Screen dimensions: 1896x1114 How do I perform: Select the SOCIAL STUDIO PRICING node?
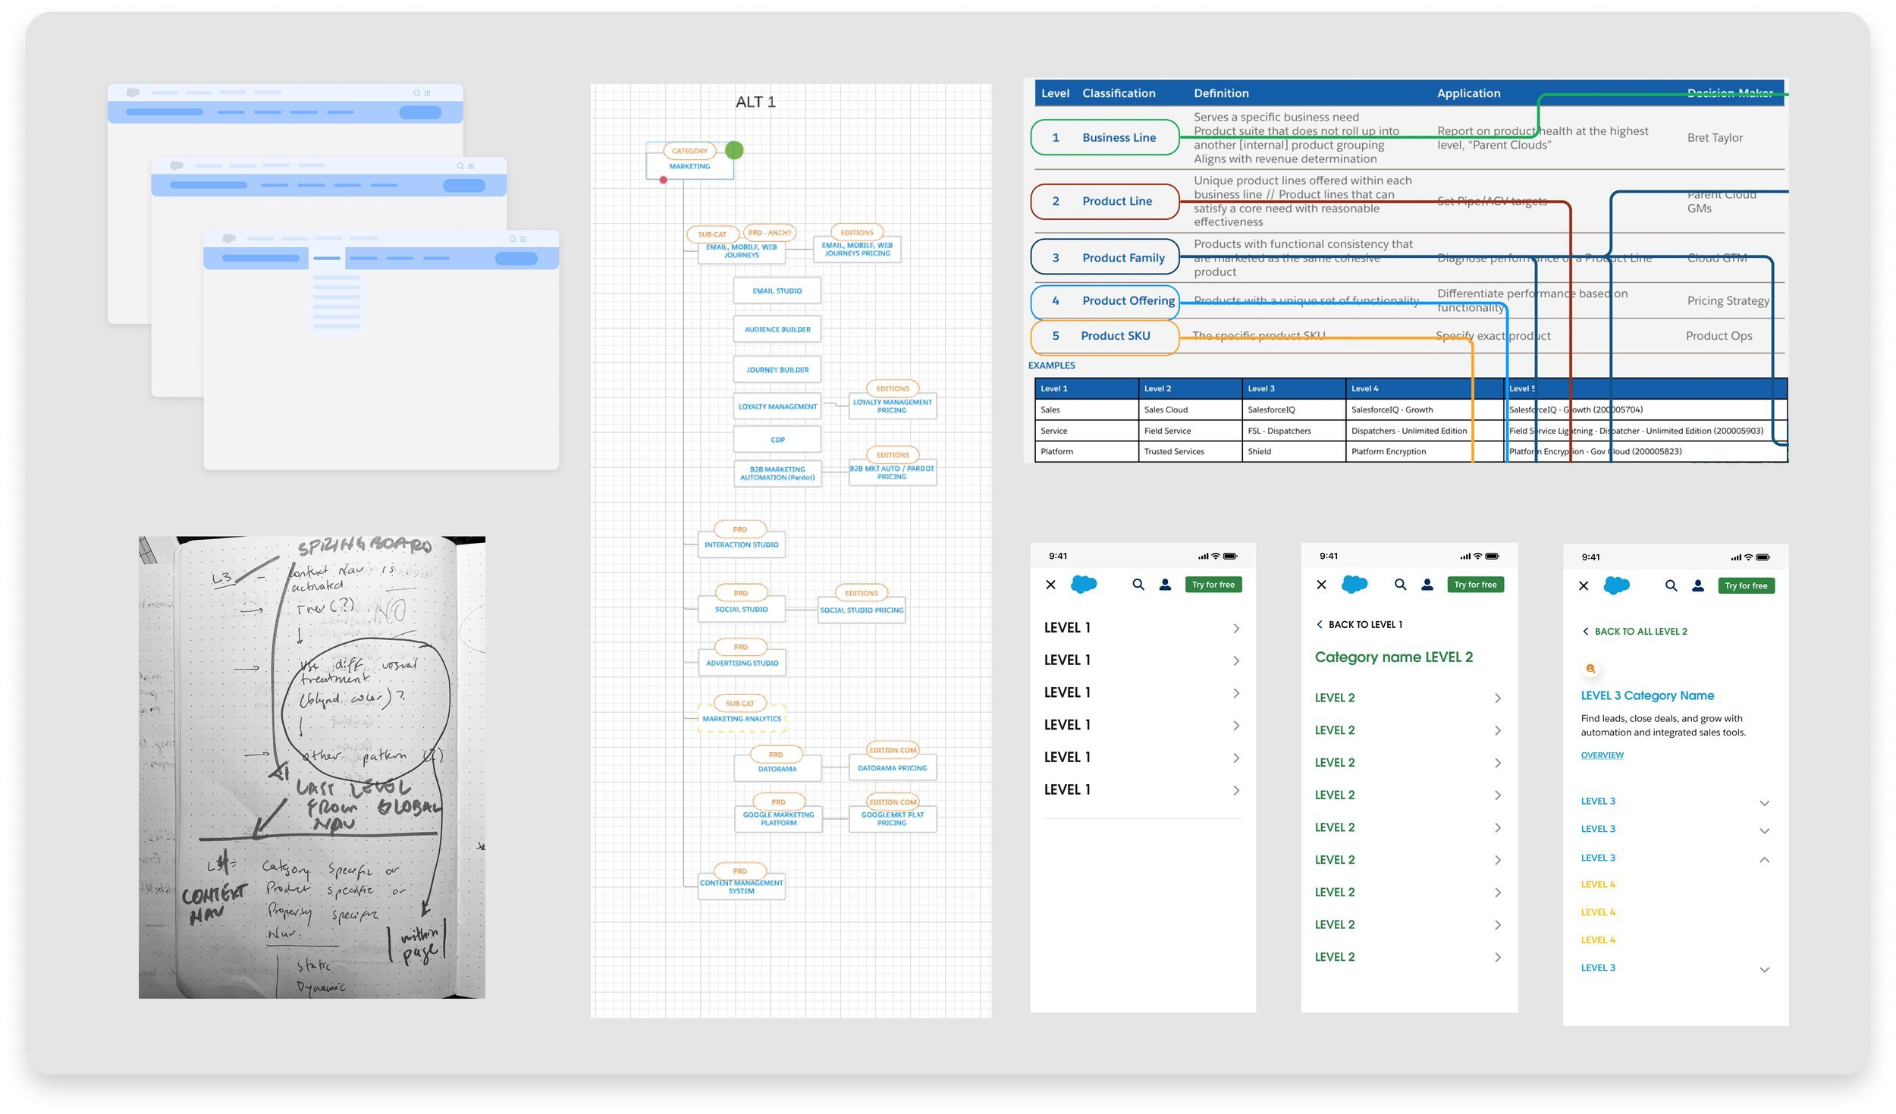tap(862, 610)
